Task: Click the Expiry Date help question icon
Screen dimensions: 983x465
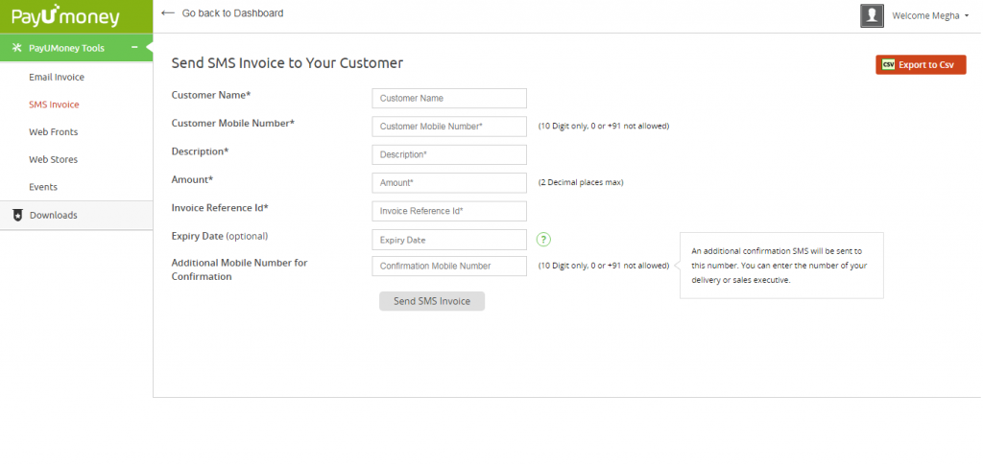Action: [x=543, y=239]
